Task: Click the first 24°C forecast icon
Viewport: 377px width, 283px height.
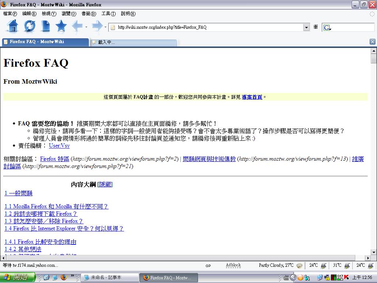Action: click(323, 265)
